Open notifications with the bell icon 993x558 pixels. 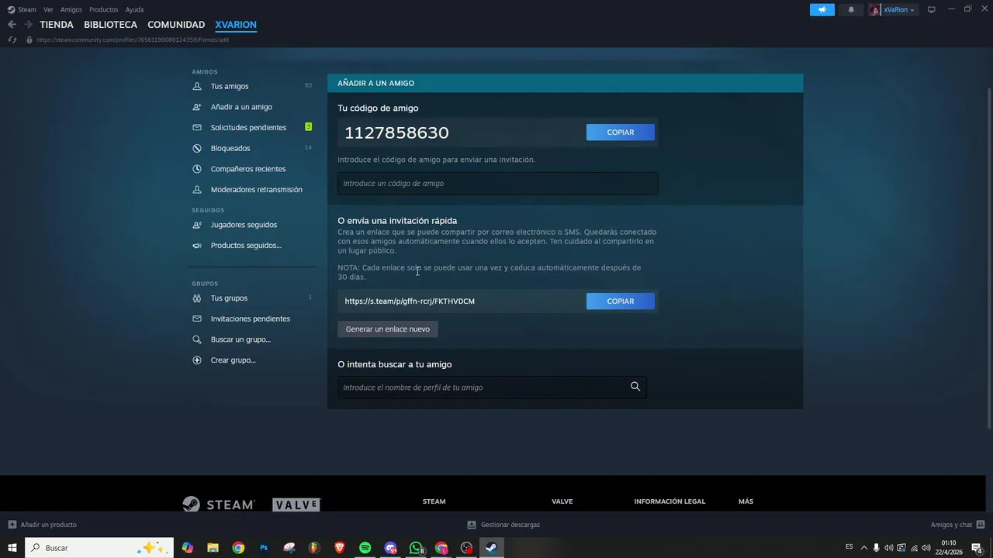pos(851,9)
